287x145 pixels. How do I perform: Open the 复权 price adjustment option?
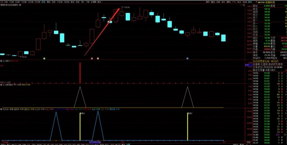point(208,2)
